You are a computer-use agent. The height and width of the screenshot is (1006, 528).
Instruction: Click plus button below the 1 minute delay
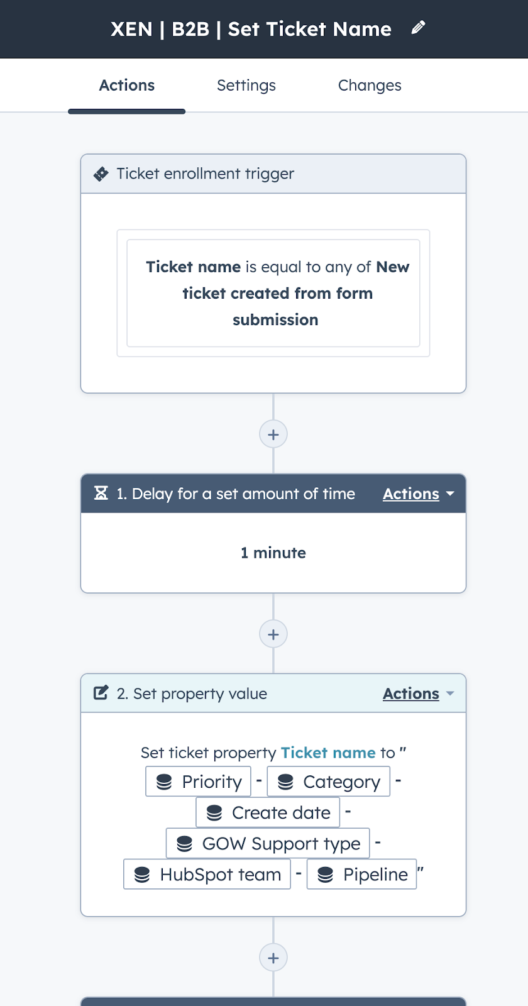273,634
